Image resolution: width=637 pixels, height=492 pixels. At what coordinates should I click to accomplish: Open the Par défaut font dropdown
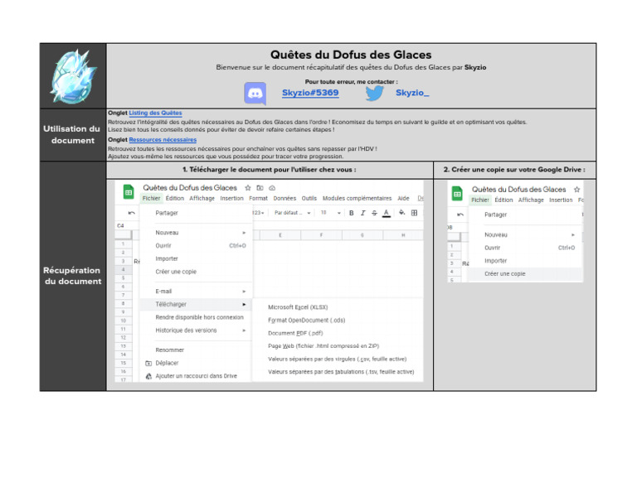293,213
